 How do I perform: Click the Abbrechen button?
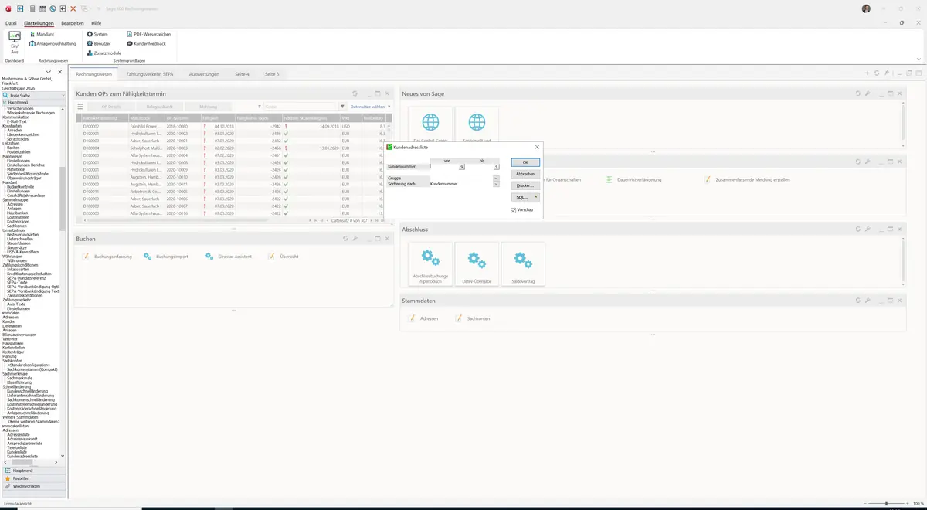[525, 174]
